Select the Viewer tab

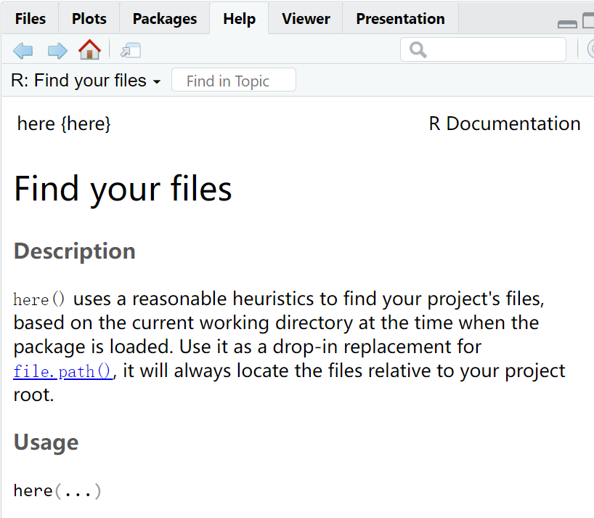306,19
